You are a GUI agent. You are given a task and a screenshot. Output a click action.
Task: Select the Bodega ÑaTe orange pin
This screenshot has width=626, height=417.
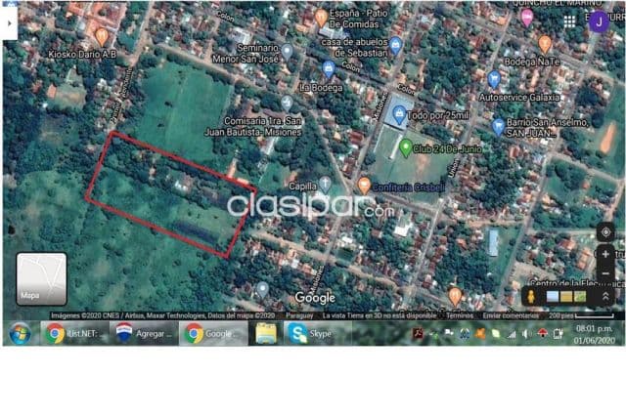pyautogui.click(x=545, y=44)
